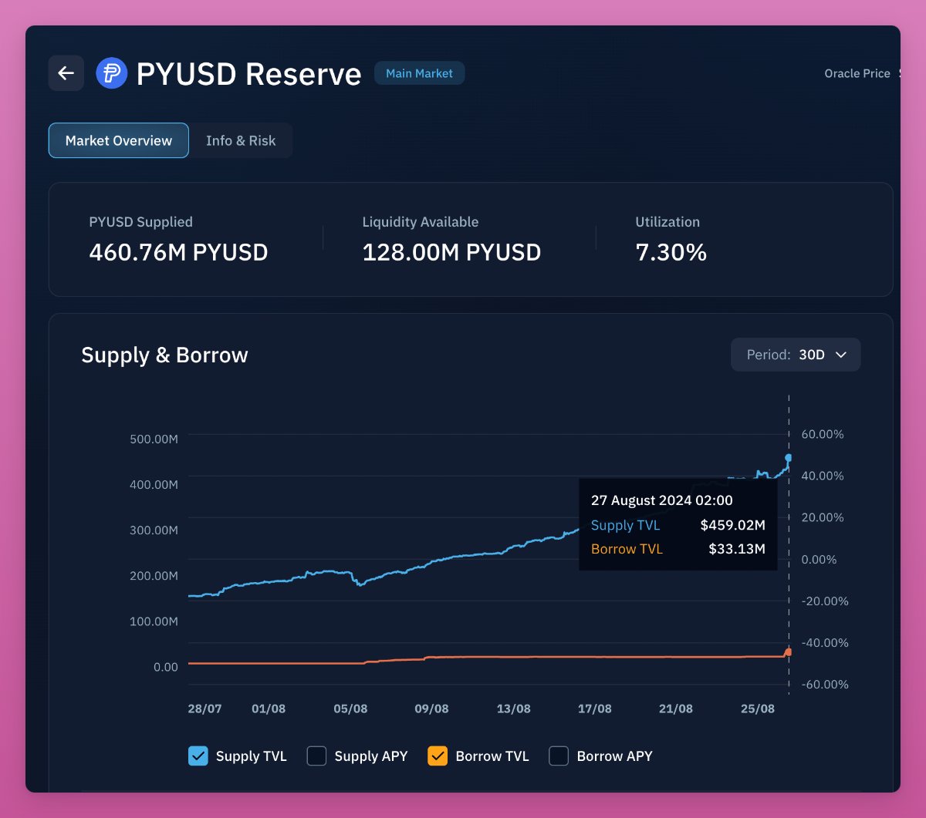Click the 0.00 left axis label

[165, 667]
